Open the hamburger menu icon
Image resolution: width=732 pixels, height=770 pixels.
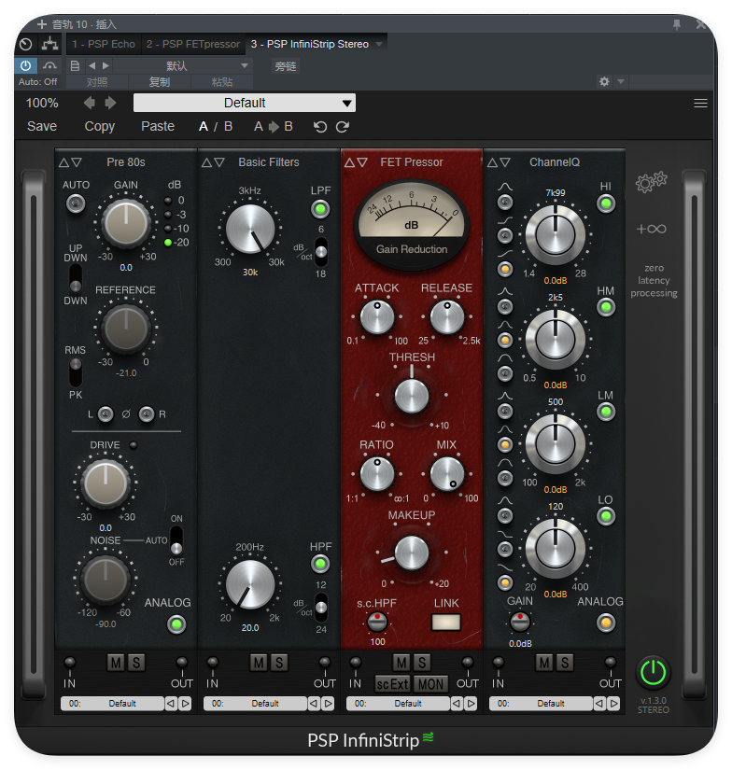click(700, 103)
